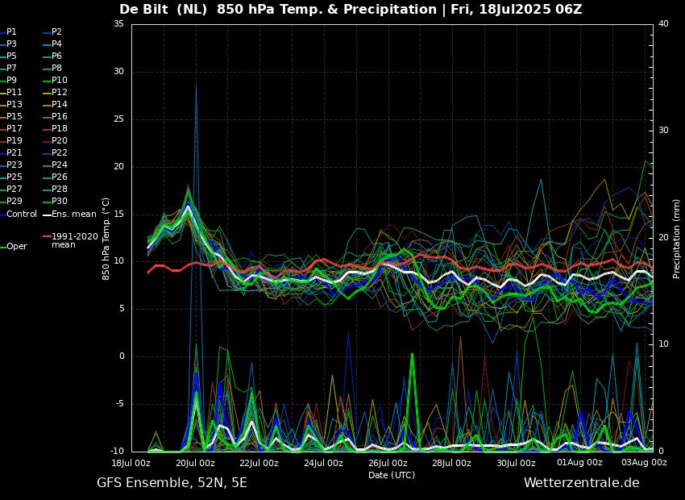The image size is (685, 500).
Task: Click the P18 legend line swatch
Action: point(47,129)
